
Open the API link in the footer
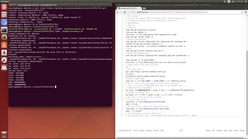pos(214,131)
